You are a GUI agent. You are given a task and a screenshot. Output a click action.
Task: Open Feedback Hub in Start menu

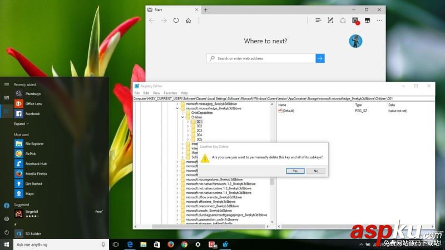(x=36, y=164)
